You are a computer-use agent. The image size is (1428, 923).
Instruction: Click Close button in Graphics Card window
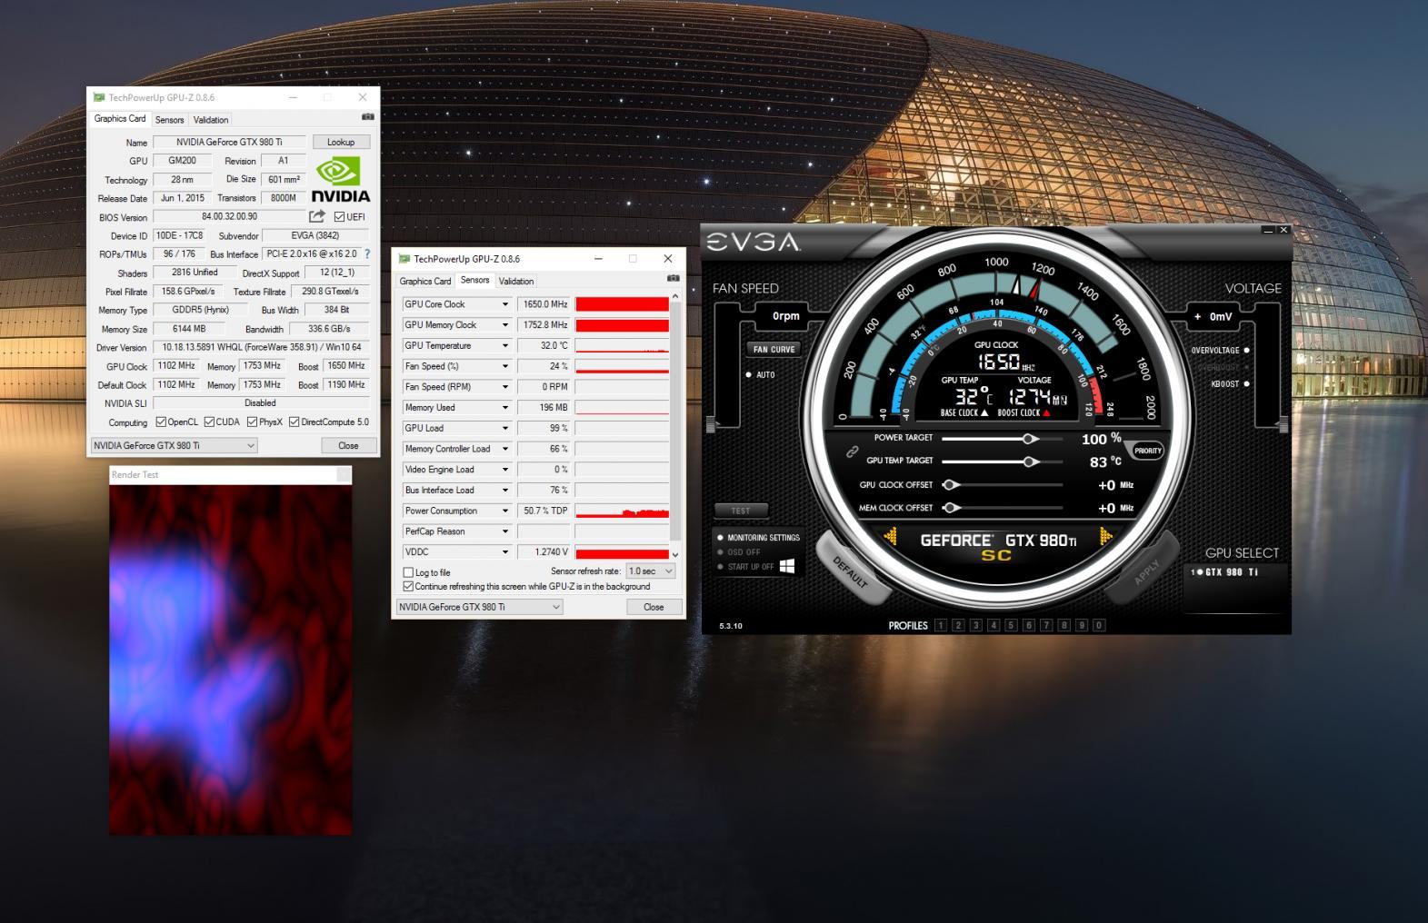click(348, 445)
